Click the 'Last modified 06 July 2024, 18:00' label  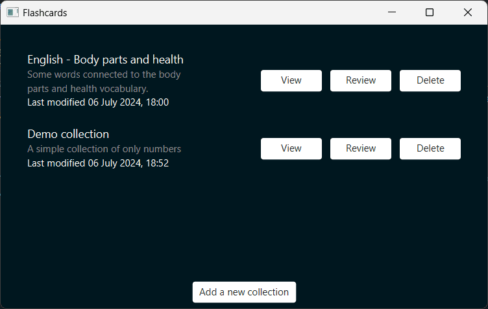click(x=98, y=102)
